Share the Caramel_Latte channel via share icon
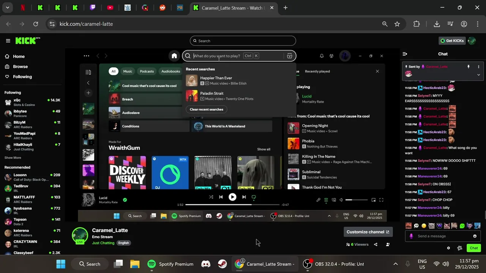 tap(376, 245)
